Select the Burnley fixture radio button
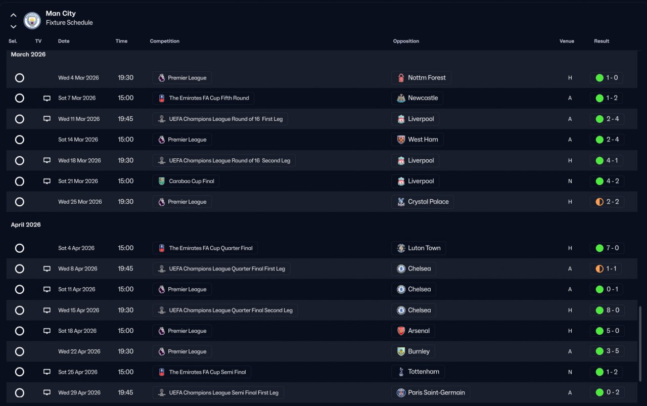Screen dimensions: 647x406 click(20, 351)
